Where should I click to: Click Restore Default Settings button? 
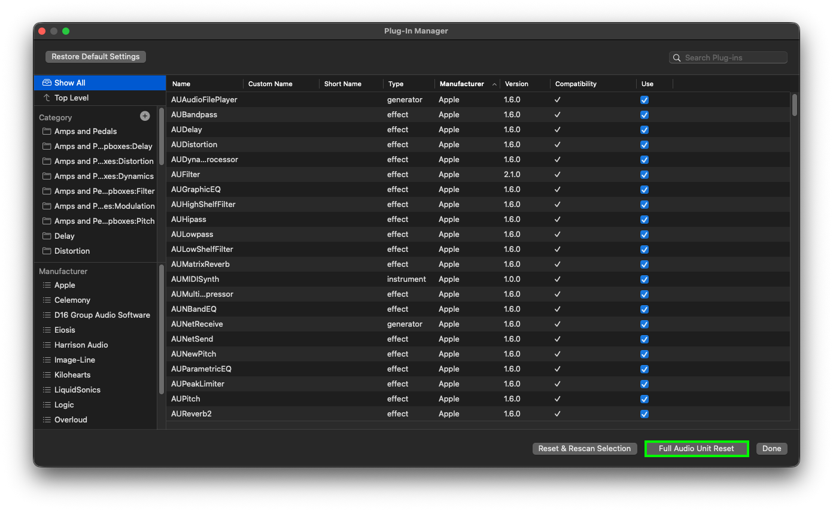coord(96,57)
